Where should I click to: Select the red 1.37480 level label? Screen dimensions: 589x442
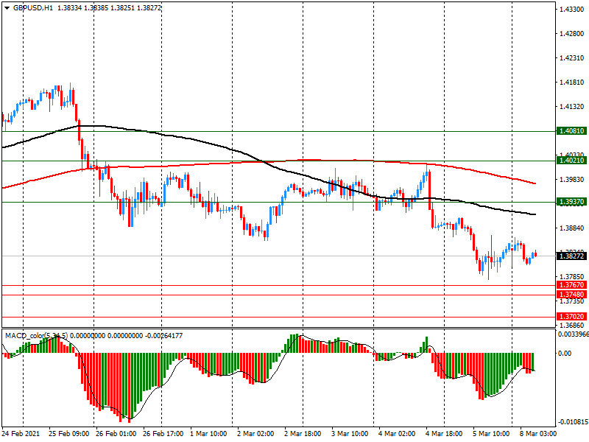[571, 295]
